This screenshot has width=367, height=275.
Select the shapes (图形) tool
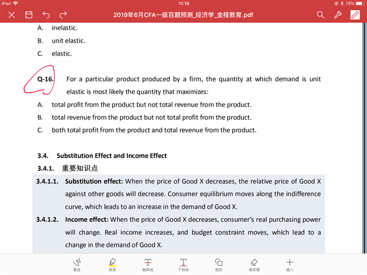[219, 264]
